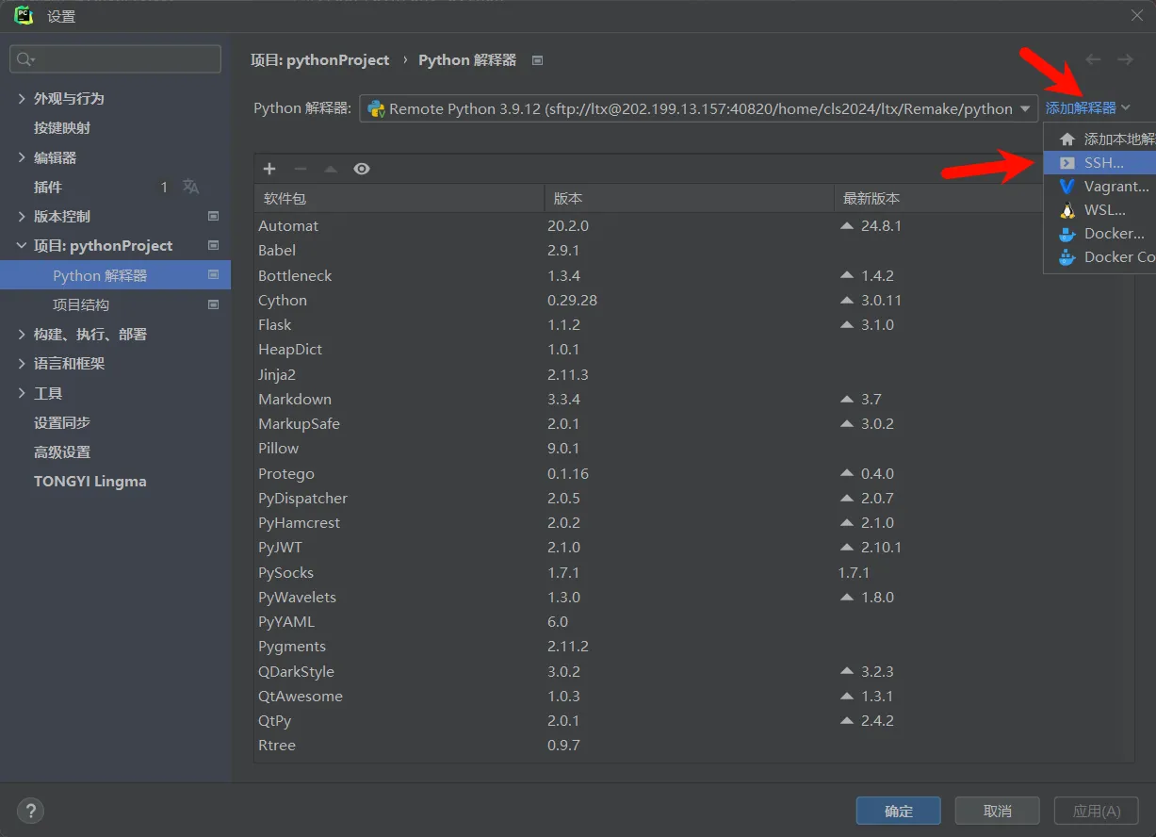Collapse the 项目: pythonProject section

tap(22, 245)
